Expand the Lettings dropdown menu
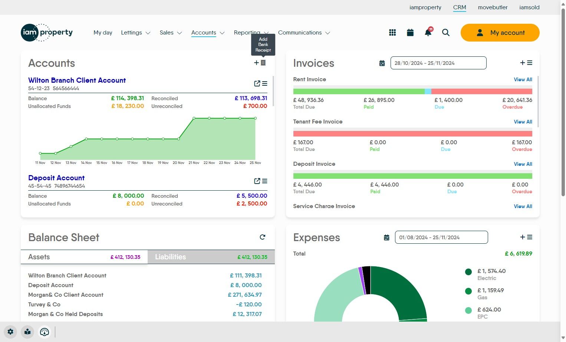The height and width of the screenshot is (342, 566). [x=135, y=33]
